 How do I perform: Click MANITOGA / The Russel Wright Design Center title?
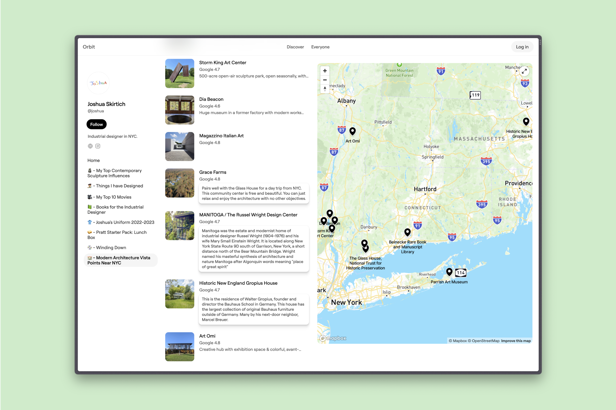248,215
